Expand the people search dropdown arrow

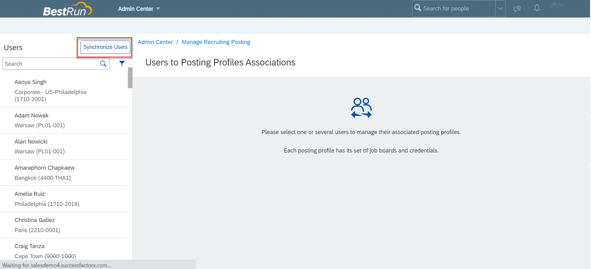(x=500, y=9)
